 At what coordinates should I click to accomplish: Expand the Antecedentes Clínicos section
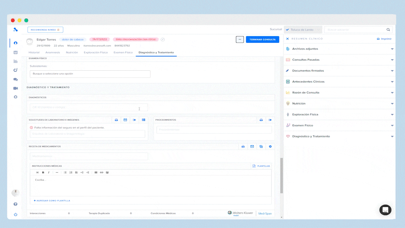click(339, 82)
